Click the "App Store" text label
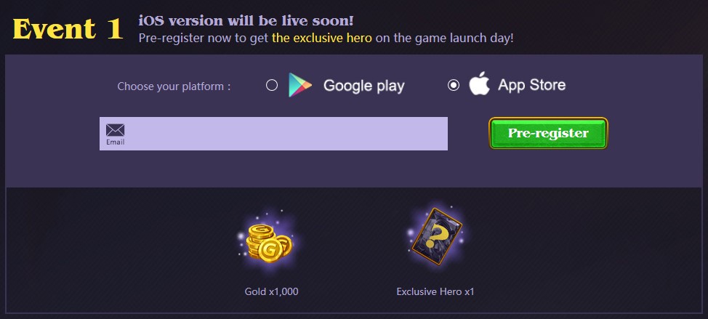Screen dimensions: 708x319 (531, 85)
